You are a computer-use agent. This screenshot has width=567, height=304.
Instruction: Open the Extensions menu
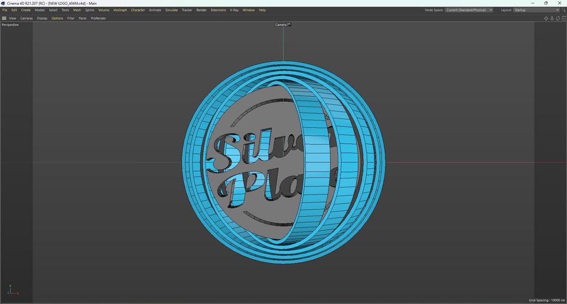[219, 10]
